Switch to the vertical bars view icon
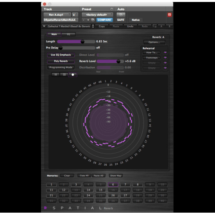 tap(56, 75)
